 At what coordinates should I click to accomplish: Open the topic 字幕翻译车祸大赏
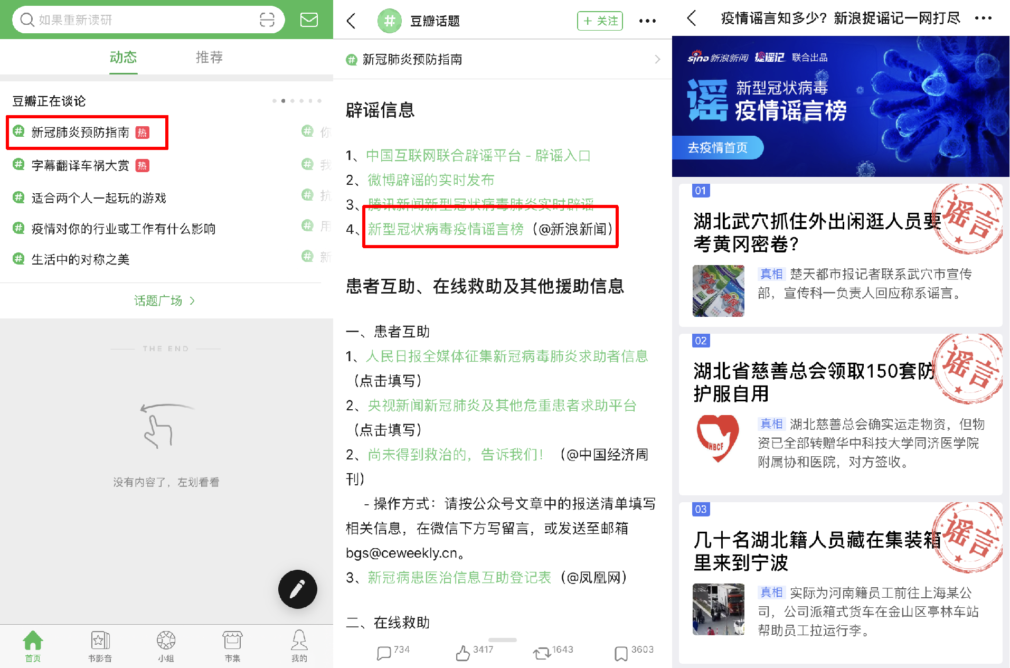tap(80, 165)
